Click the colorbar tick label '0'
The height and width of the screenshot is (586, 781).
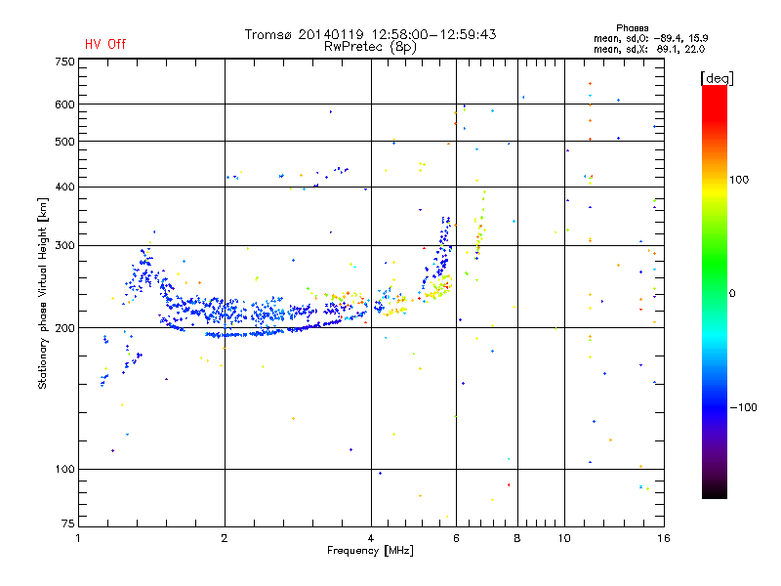732,294
